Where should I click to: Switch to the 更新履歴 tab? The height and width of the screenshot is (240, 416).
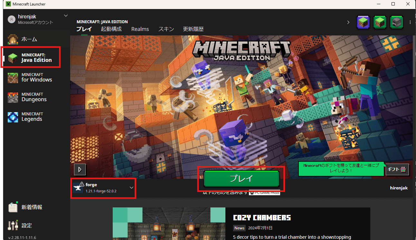click(x=193, y=29)
